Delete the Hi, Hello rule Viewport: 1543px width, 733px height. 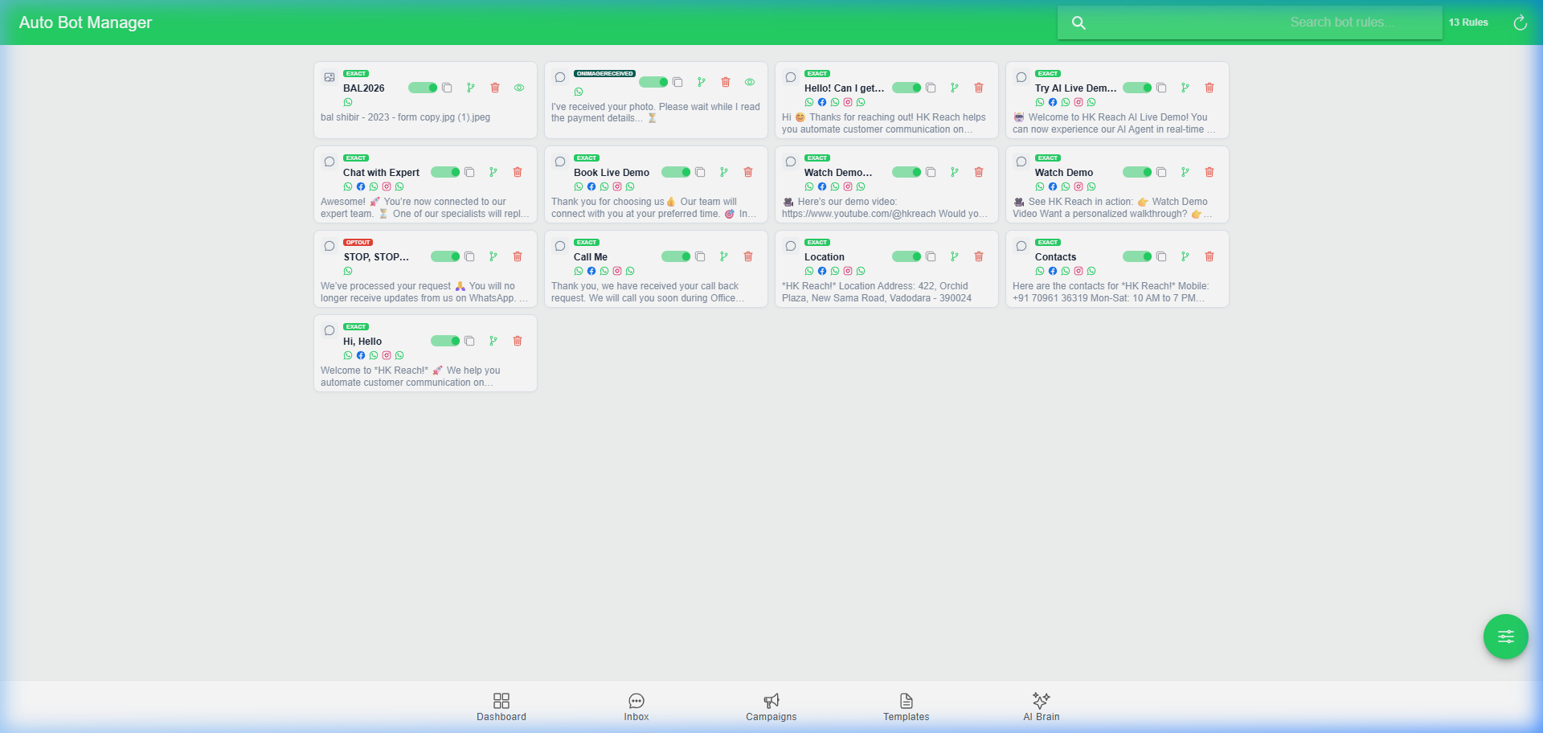click(518, 341)
